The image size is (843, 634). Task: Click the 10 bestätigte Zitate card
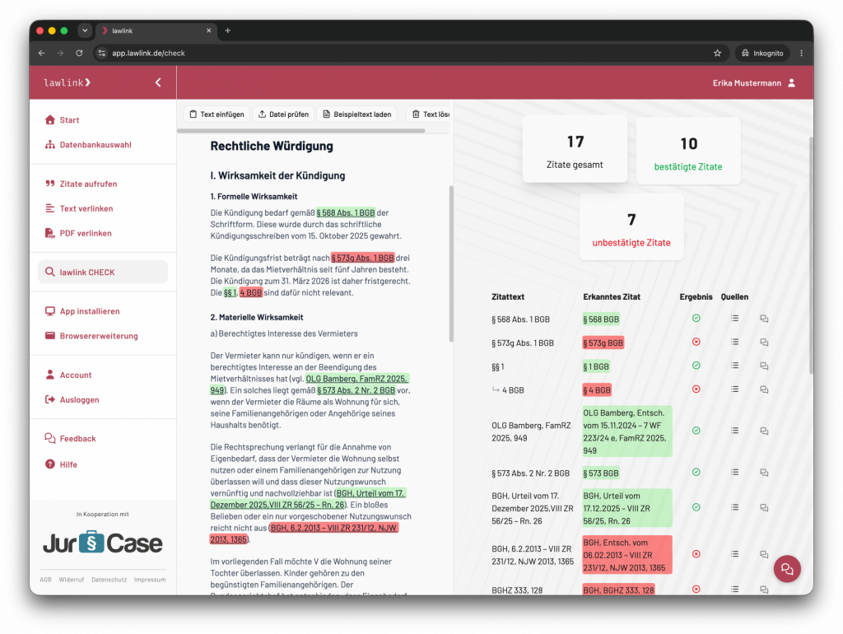tap(688, 152)
